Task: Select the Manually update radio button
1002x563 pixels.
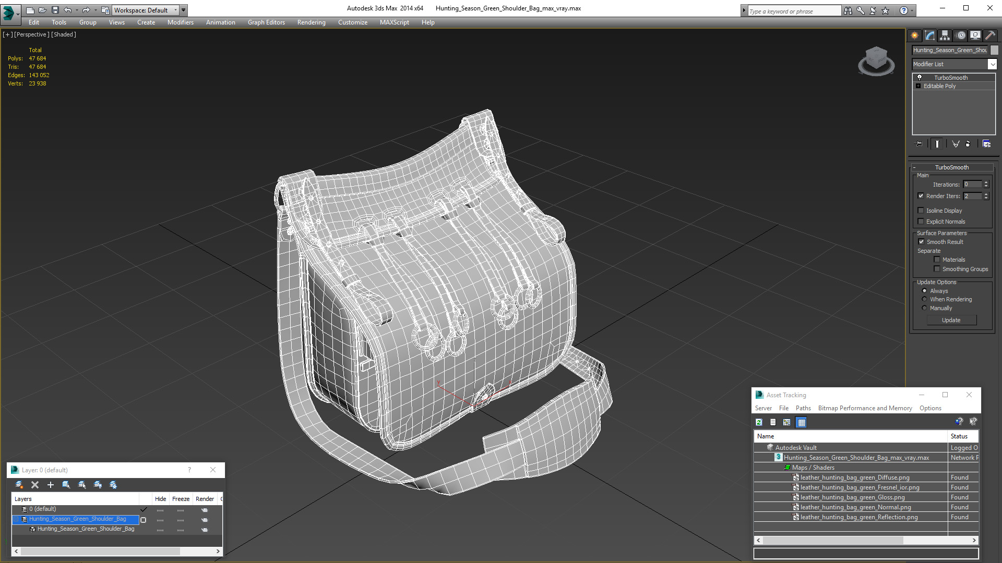Action: coord(924,308)
